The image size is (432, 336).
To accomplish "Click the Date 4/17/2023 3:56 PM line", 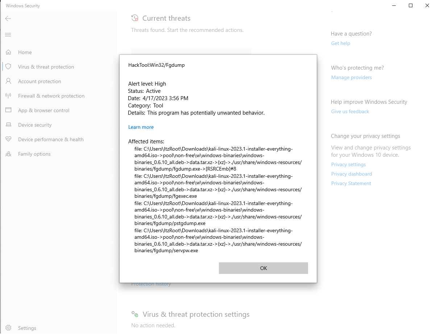I will point(158,98).
